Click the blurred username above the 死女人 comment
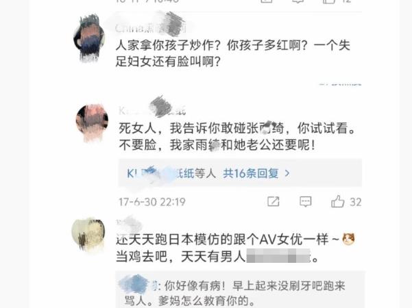Viewport: 412px width, 308px height. click(152, 110)
